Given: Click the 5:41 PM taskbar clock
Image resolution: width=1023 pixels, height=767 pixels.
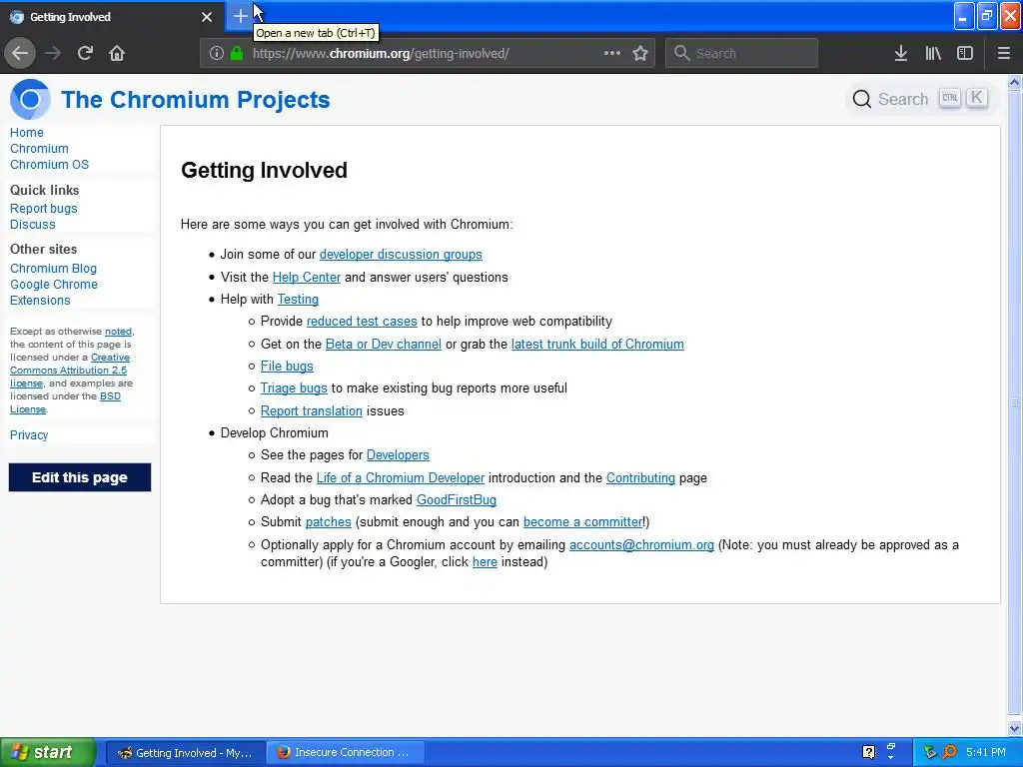Looking at the screenshot, I should click(x=986, y=752).
